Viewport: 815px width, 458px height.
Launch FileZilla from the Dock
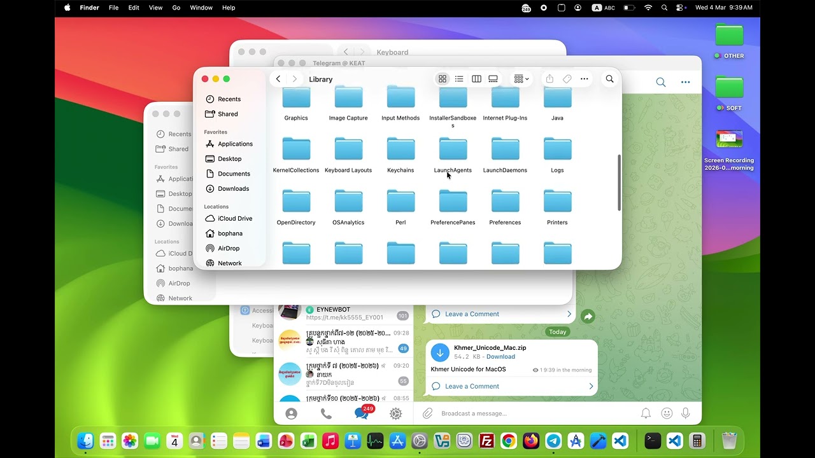(x=487, y=440)
